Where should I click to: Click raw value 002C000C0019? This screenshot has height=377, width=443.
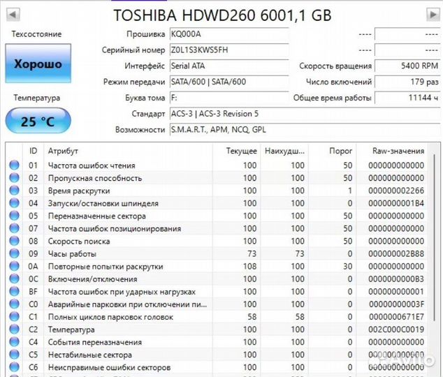pyautogui.click(x=396, y=330)
